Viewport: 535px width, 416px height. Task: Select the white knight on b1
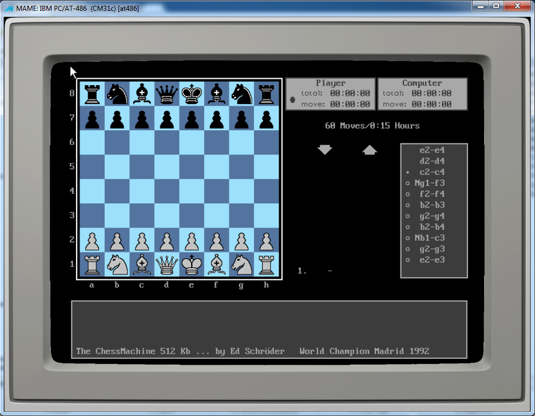coord(117,265)
